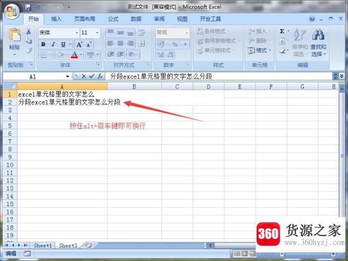Toggle wrap text
This screenshot has width=348, height=261.
[141, 33]
